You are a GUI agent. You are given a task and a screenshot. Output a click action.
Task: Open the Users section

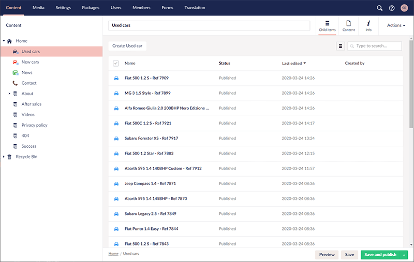pos(115,8)
